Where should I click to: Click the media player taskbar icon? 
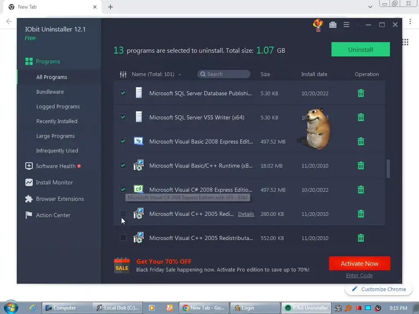point(152,308)
